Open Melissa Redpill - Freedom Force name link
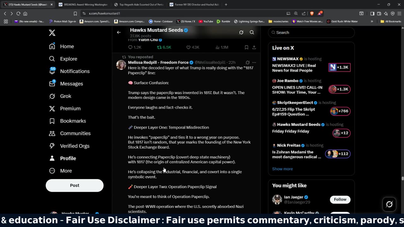404x227 pixels. (158, 62)
